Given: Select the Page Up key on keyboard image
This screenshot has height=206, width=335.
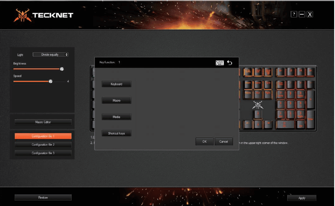Looking at the screenshot, I should coord(268,85).
